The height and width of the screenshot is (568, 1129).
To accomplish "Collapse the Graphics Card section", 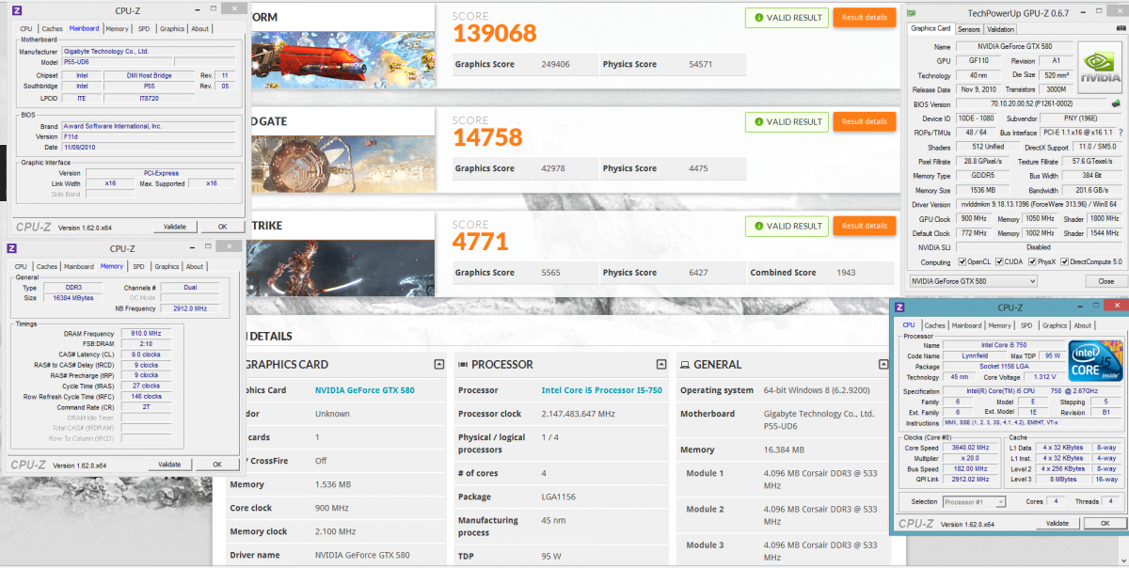I will click(438, 364).
